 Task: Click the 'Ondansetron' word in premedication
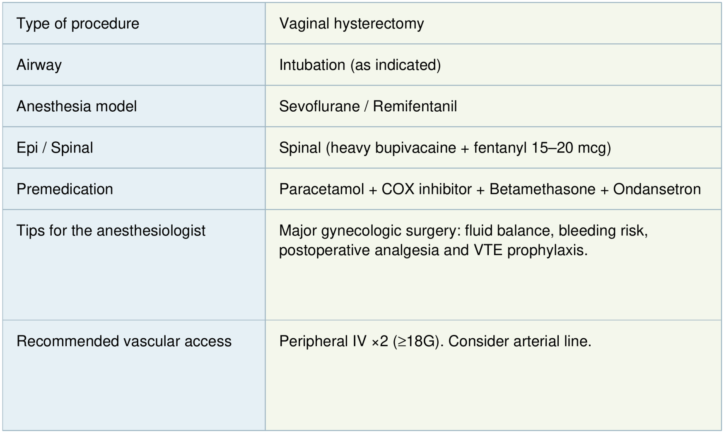(x=657, y=189)
